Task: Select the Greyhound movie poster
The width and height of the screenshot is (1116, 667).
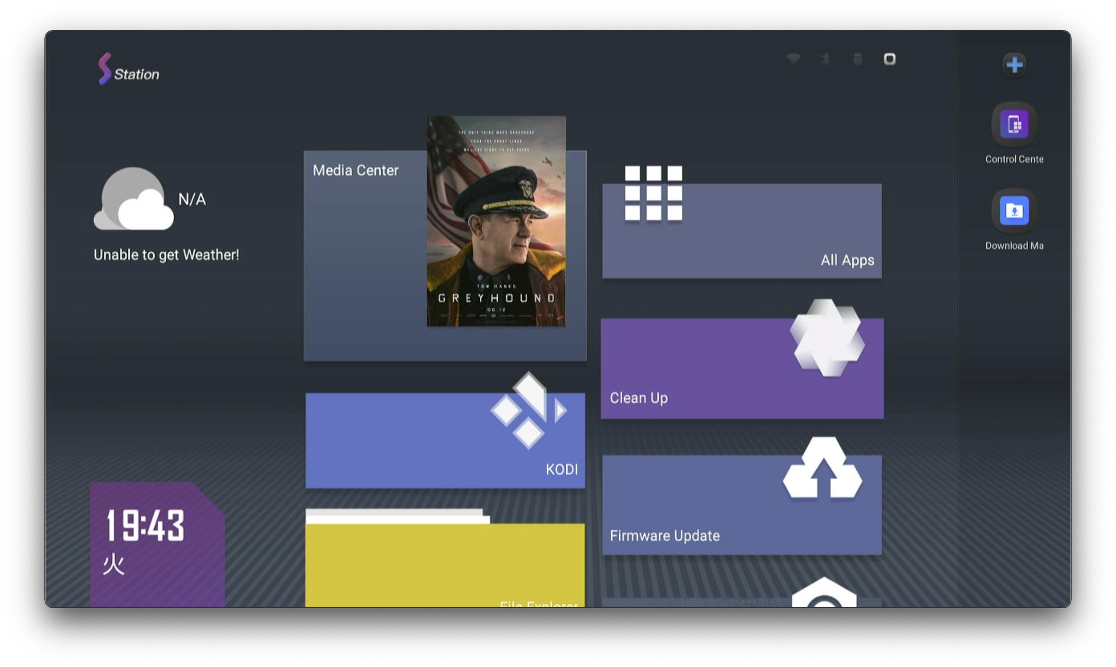Action: [496, 221]
